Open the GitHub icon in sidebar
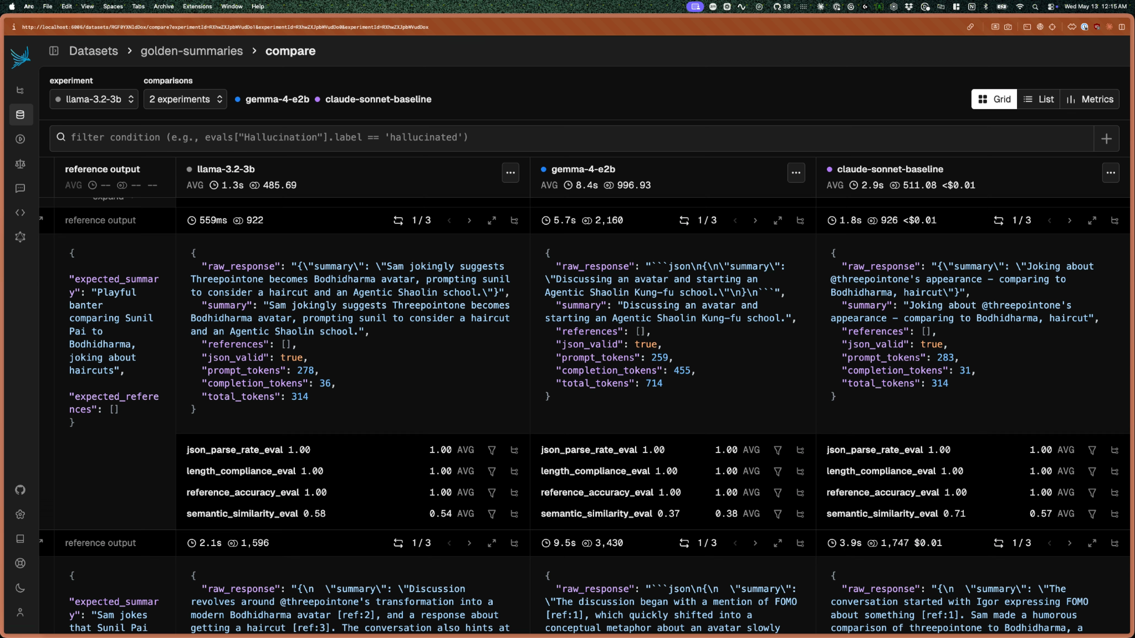Viewport: 1135px width, 638px height. (21, 490)
